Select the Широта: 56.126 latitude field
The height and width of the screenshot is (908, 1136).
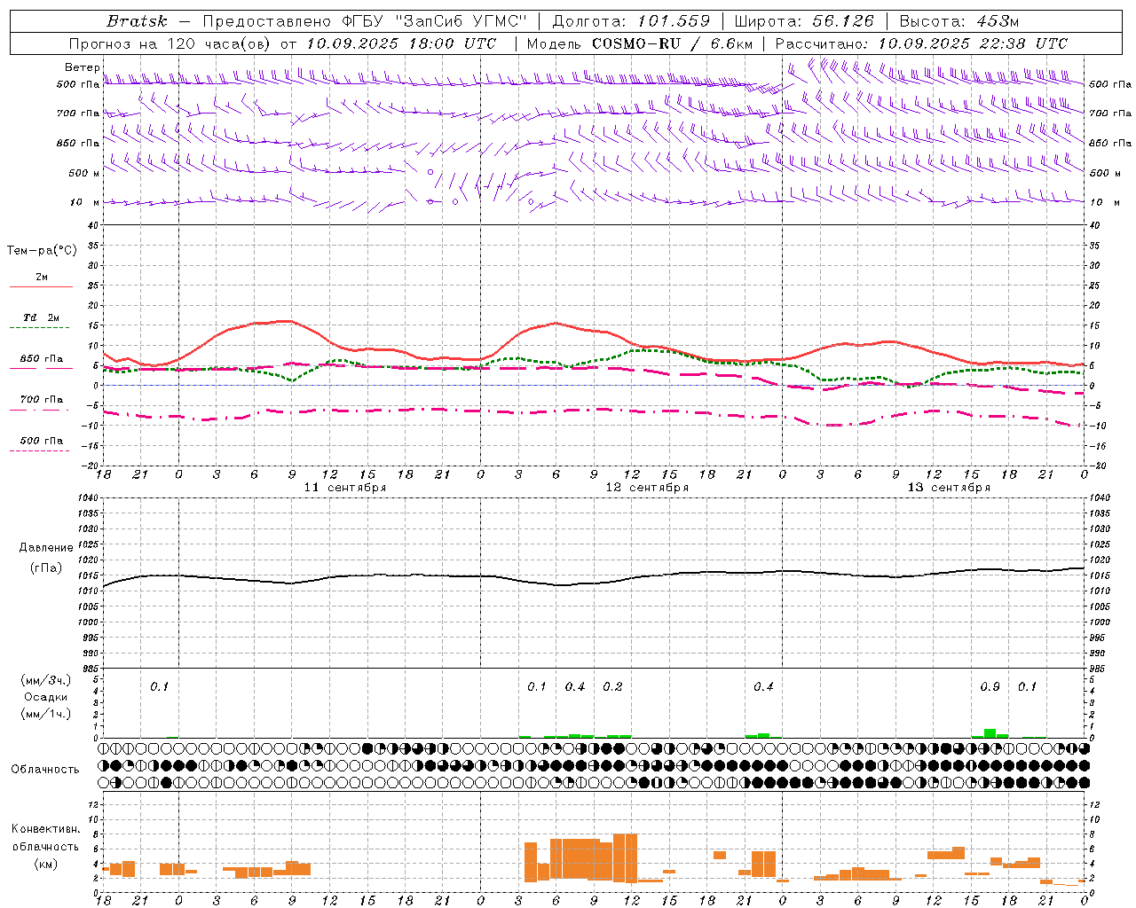point(804,21)
